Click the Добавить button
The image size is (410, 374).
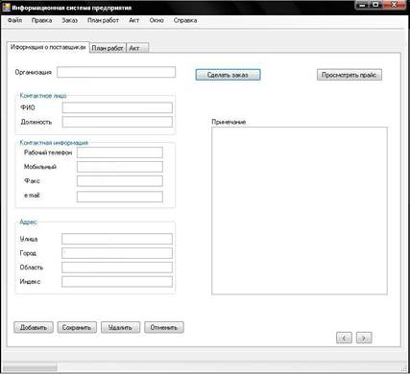point(34,327)
